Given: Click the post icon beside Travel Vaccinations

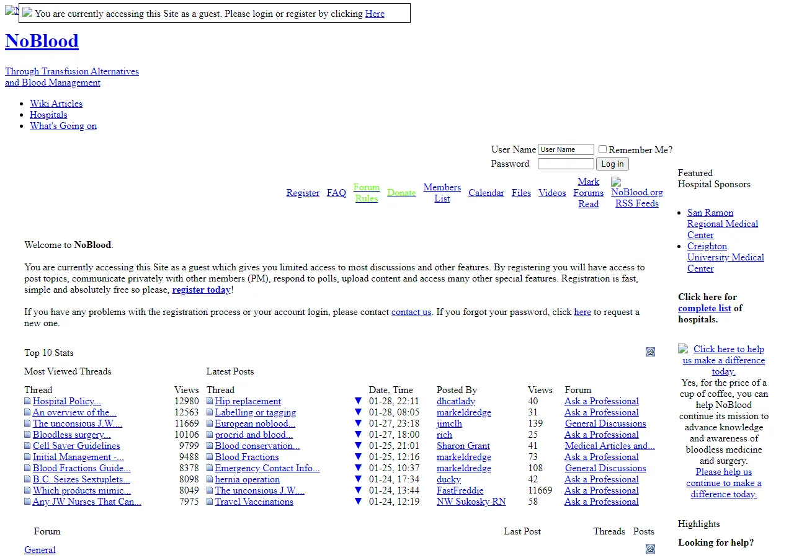Looking at the screenshot, I should (x=210, y=502).
